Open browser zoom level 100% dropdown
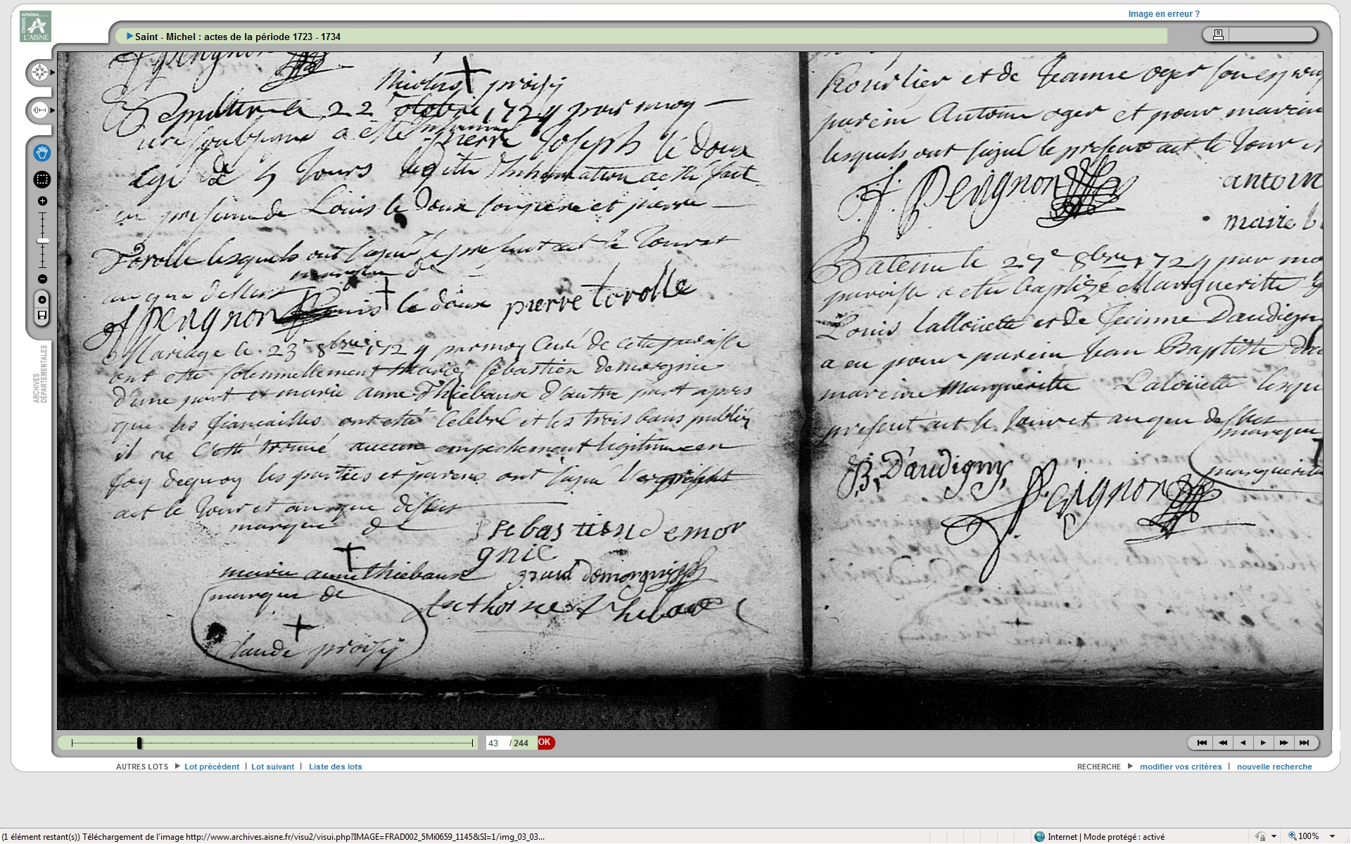 point(1332,836)
